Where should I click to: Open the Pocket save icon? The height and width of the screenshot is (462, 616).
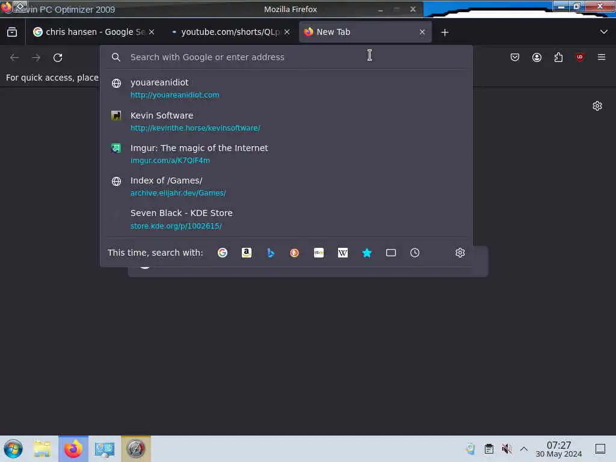[515, 57]
